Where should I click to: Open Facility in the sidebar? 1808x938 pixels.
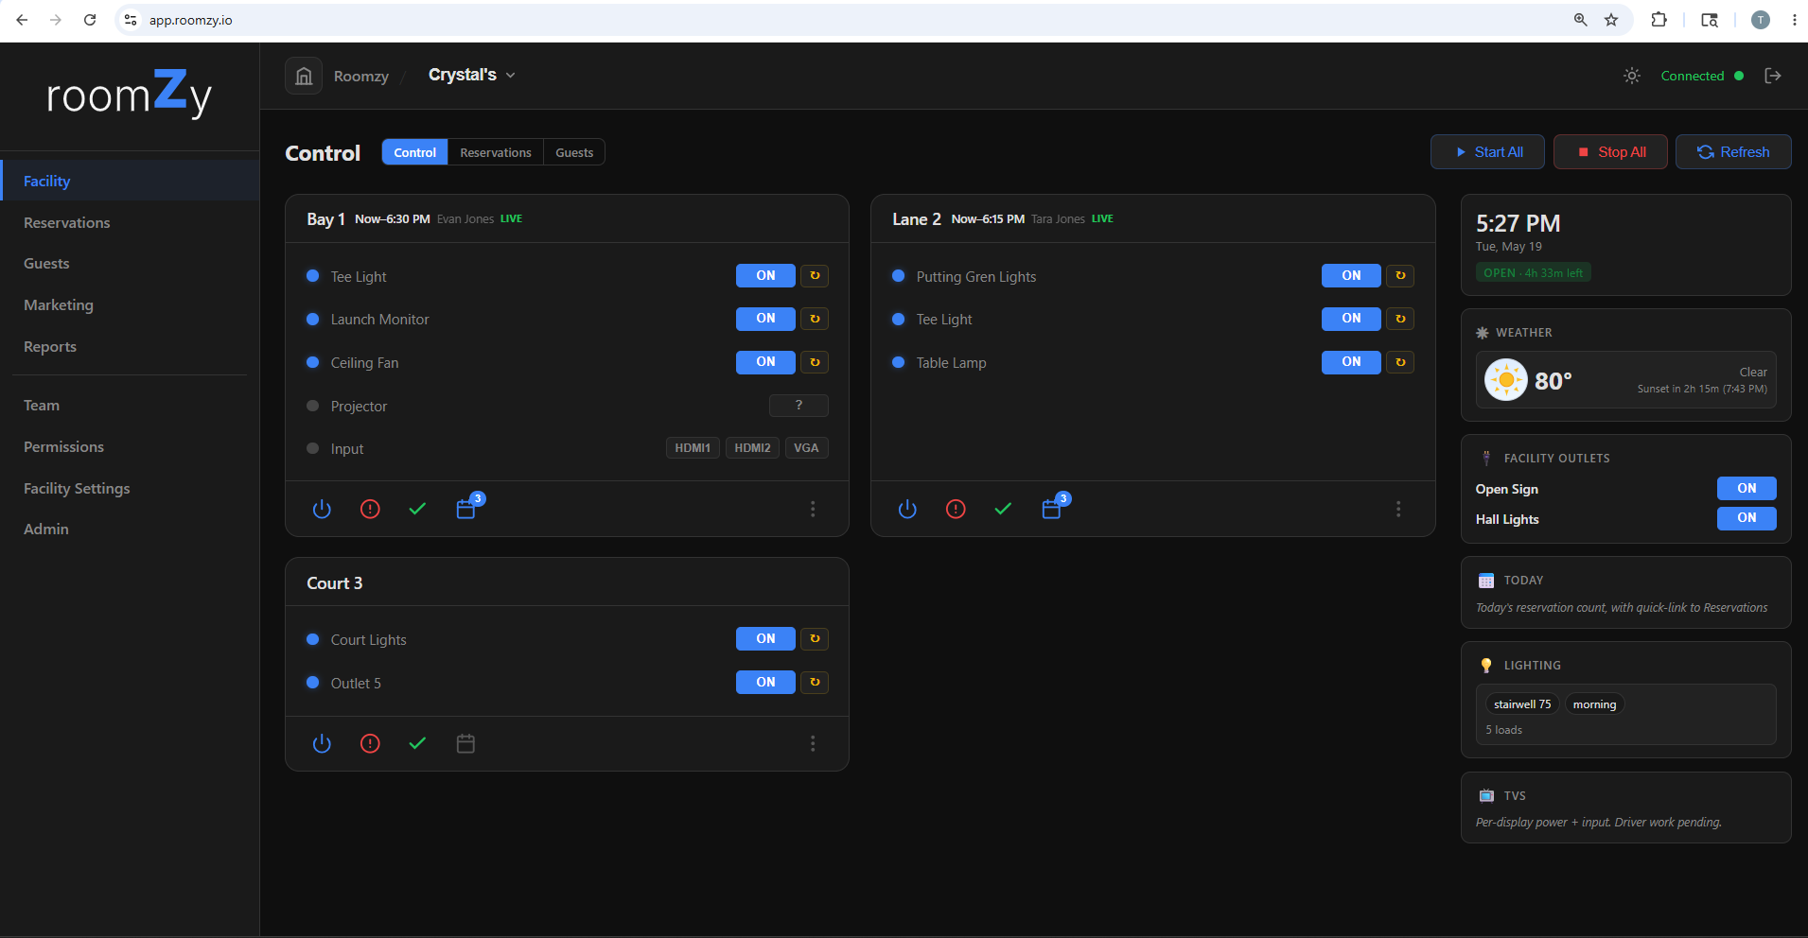point(130,181)
